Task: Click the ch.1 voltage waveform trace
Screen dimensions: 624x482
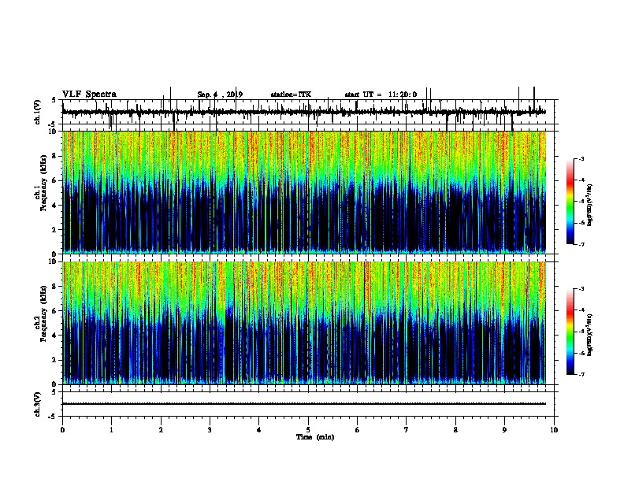Action: [304, 112]
